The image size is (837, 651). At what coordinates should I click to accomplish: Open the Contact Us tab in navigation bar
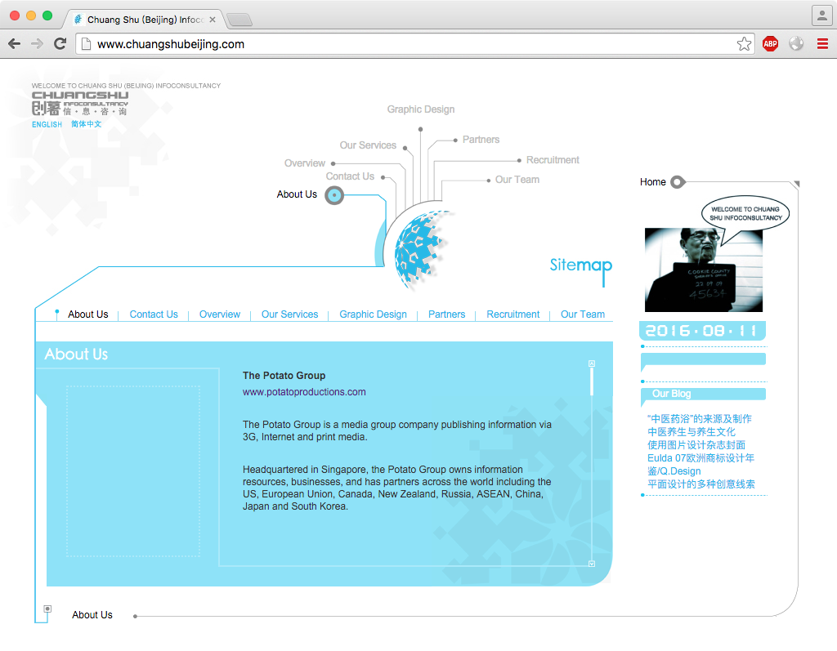click(154, 314)
